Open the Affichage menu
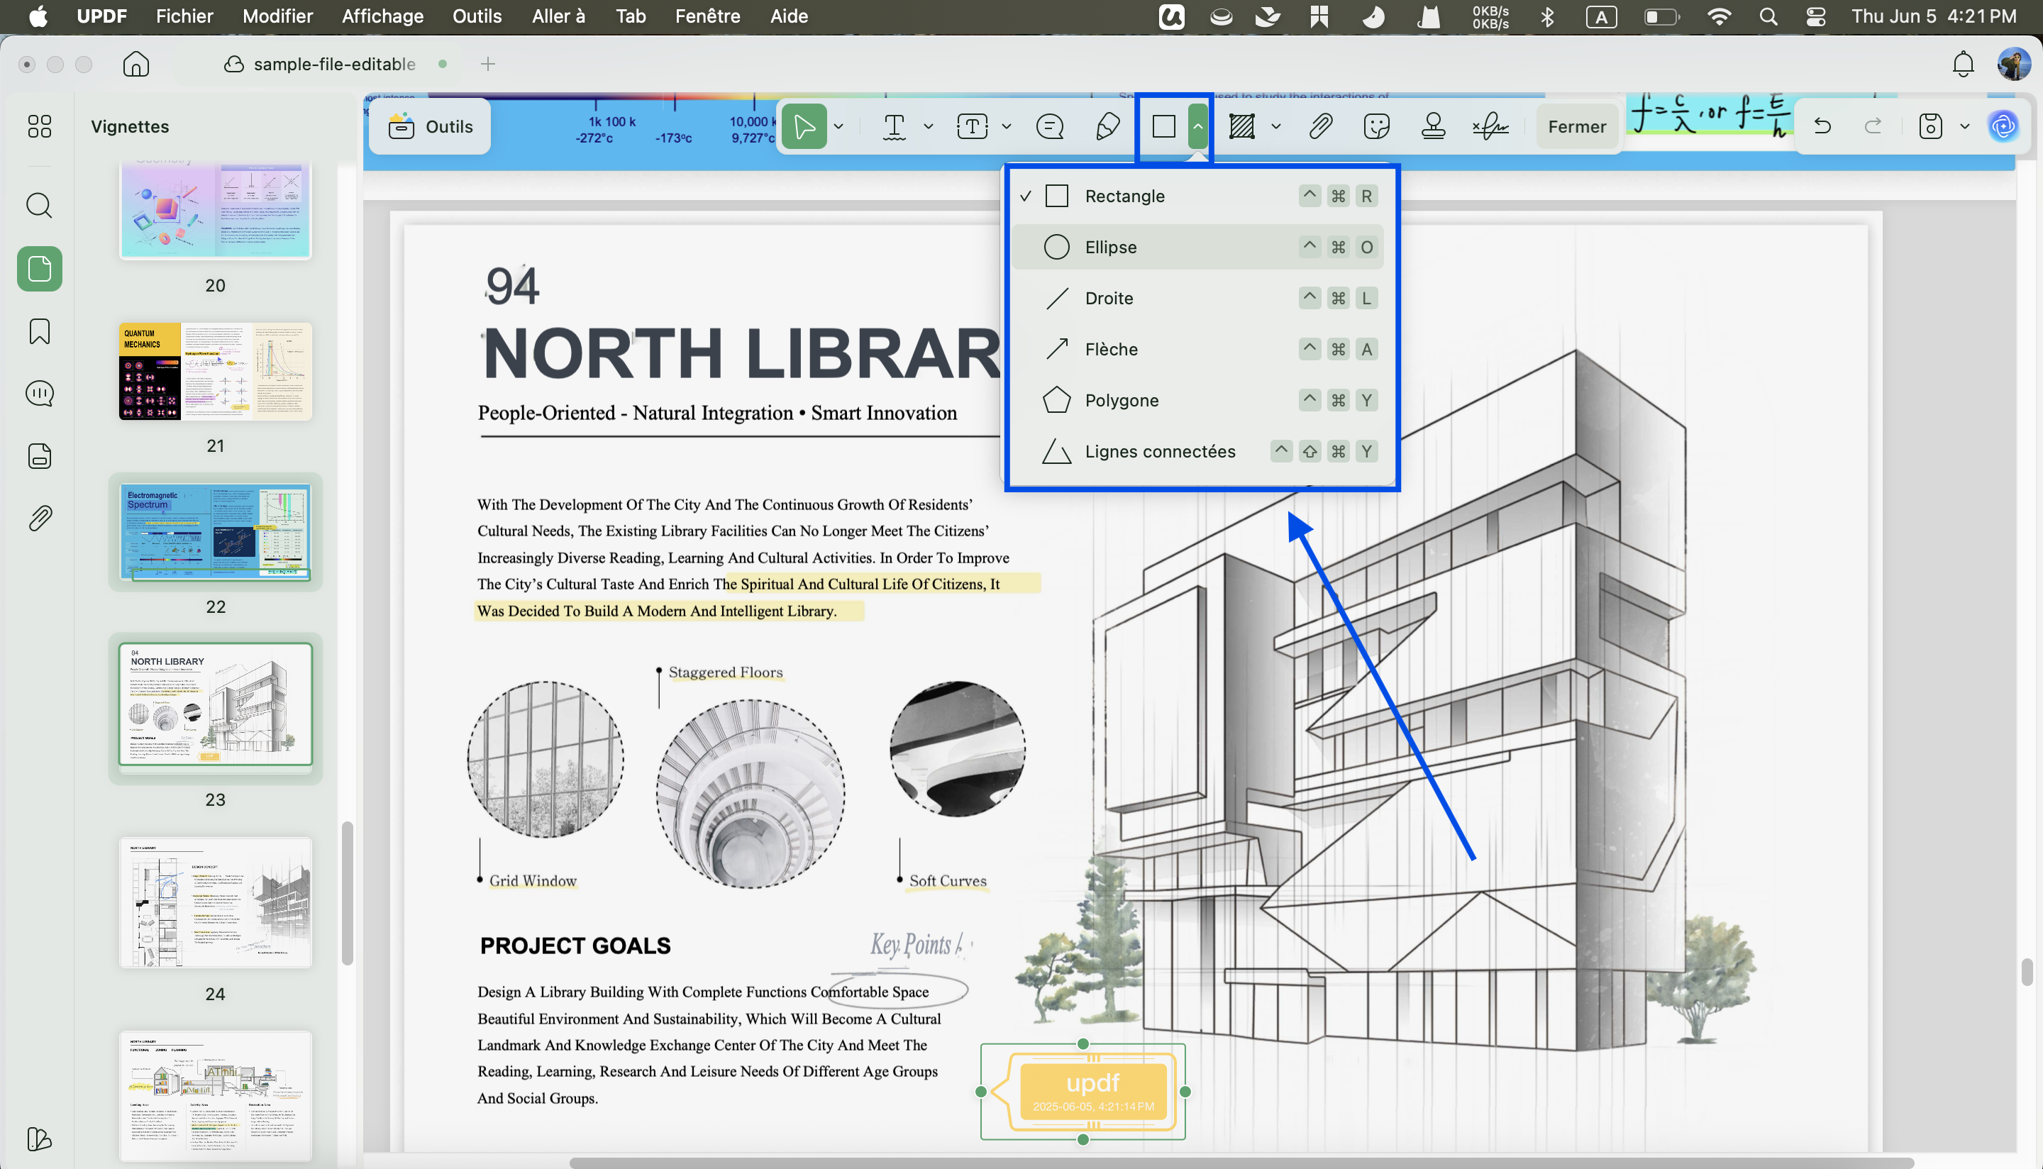This screenshot has height=1169, width=2043. 382,16
